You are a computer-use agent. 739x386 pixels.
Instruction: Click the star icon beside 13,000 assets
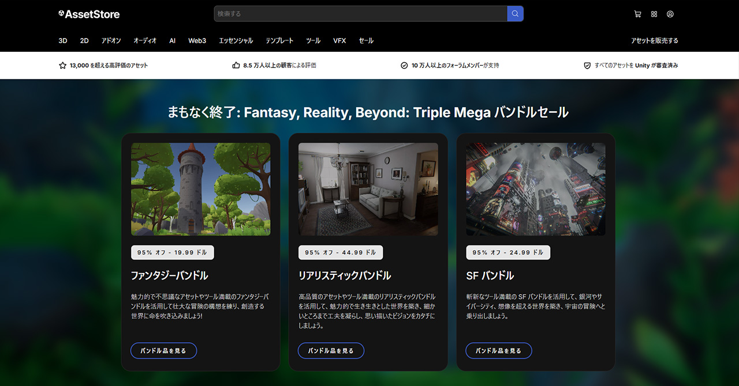point(62,65)
